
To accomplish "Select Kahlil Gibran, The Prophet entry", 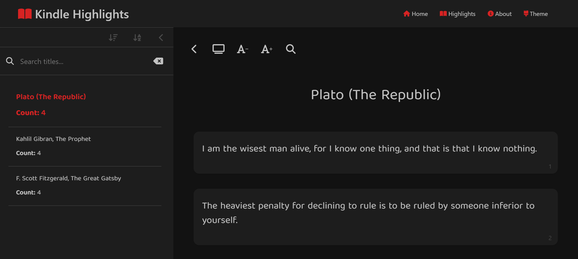I will 85,146.
